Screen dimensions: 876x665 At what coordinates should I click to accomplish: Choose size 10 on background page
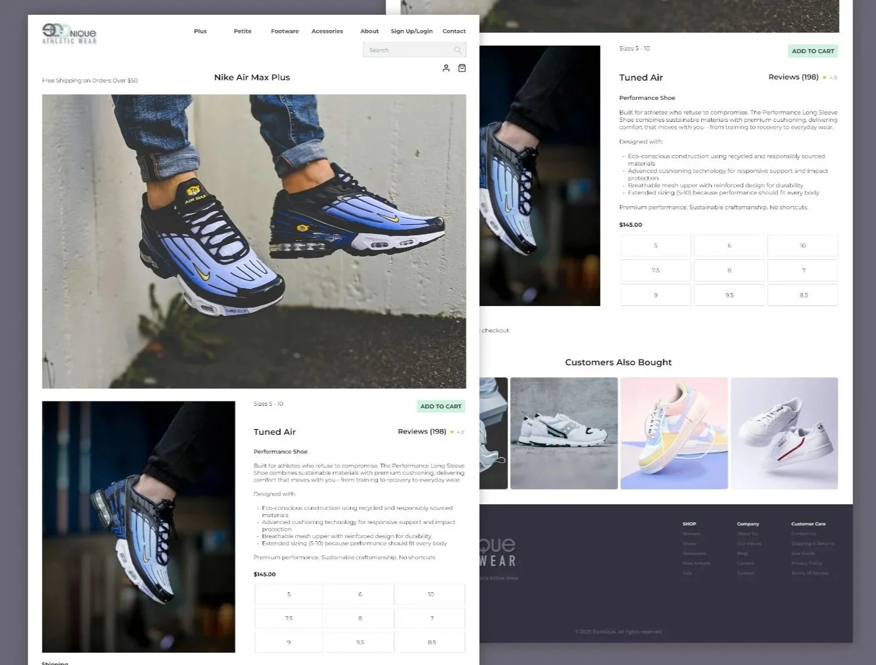click(x=803, y=246)
